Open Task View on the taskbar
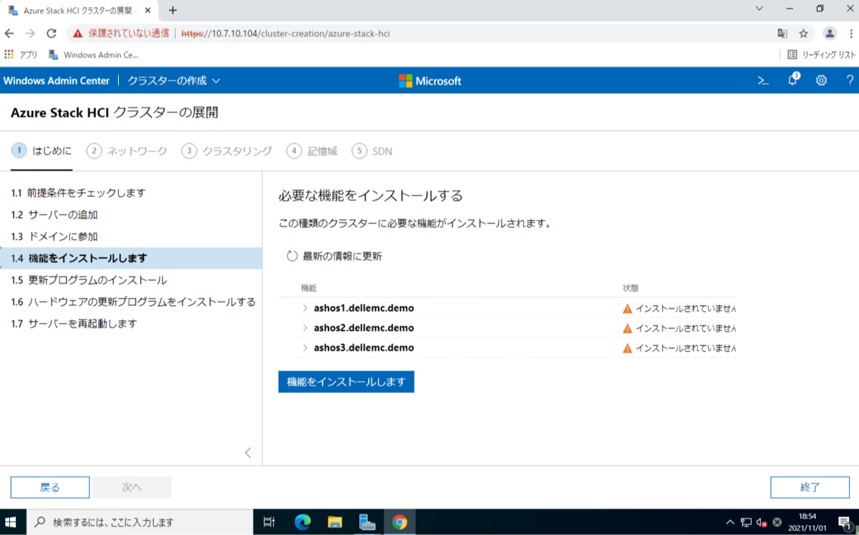Screen dimensions: 859x535 pyautogui.click(x=269, y=522)
